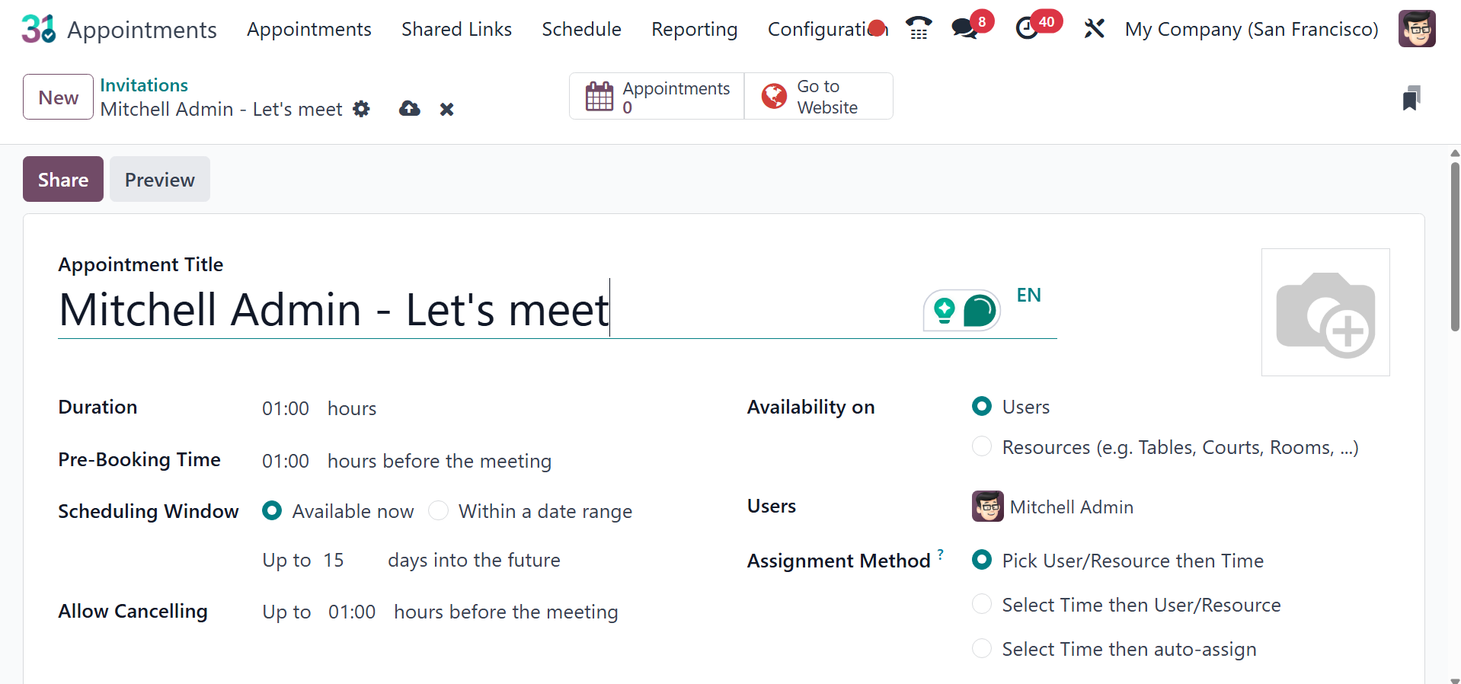This screenshot has height=684, width=1461.
Task: Open the activities clock icon
Action: pos(1028,29)
